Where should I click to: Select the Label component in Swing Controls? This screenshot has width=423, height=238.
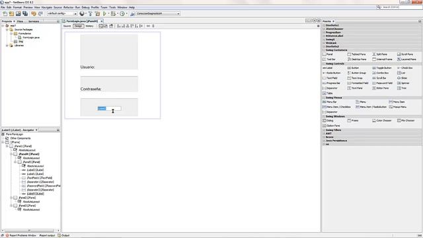click(328, 68)
